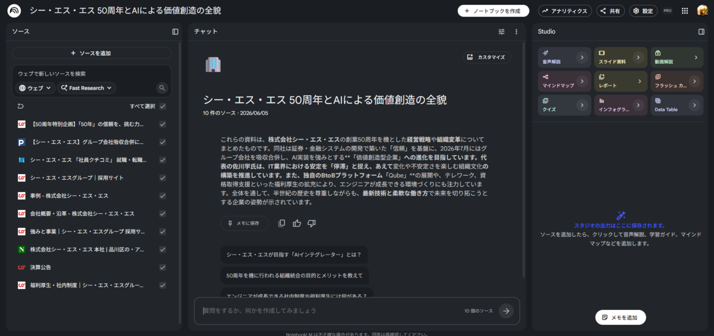This screenshot has width=714, height=336.
Task: Expand 音声解説 options chevron
Action: coord(581,58)
